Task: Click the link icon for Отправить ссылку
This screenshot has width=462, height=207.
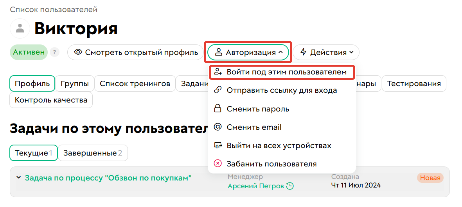Action: (x=218, y=90)
